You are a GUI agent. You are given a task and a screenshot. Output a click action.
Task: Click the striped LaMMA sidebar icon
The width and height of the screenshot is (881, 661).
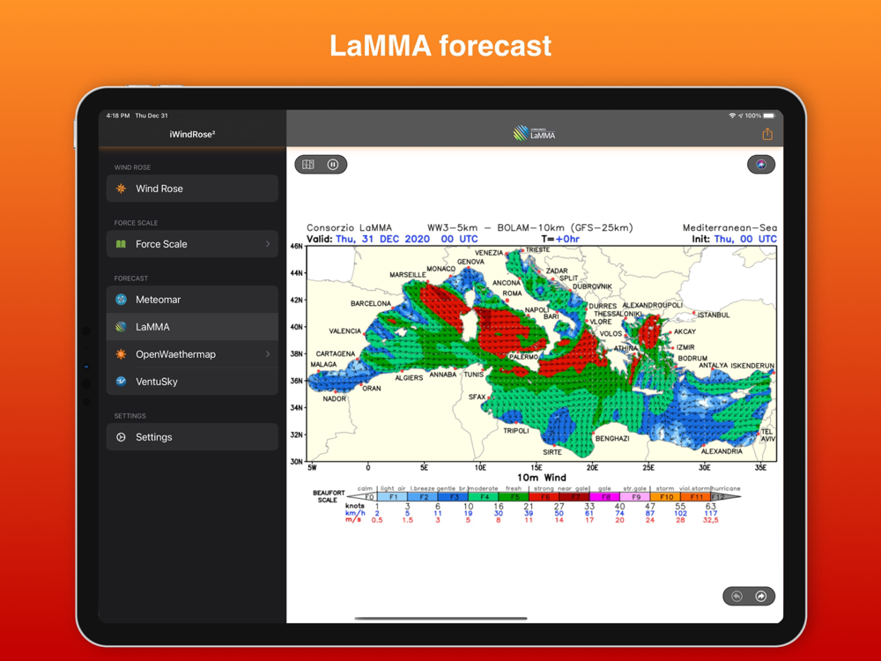121,327
